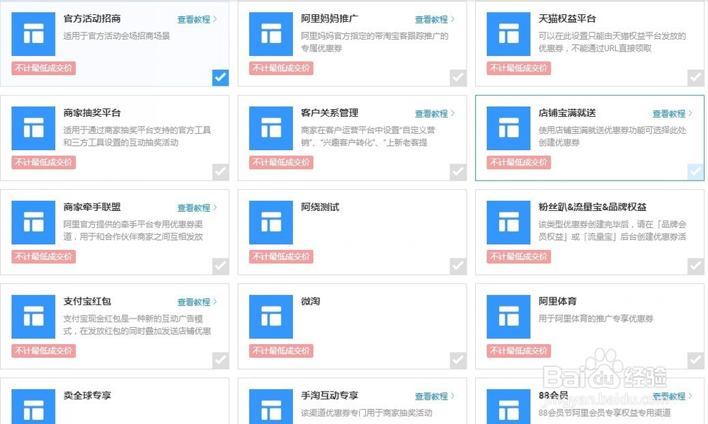This screenshot has width=708, height=424.
Task: Click 不计最低成交价 tag on 粉丝趴&流量宝&品牌权益
Action: [518, 256]
